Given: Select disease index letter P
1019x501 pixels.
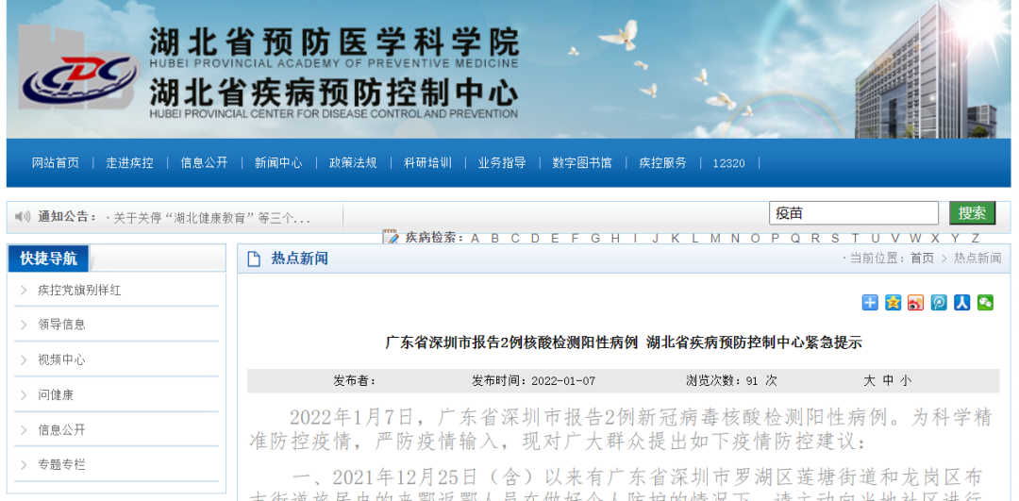Looking at the screenshot, I should (x=775, y=238).
